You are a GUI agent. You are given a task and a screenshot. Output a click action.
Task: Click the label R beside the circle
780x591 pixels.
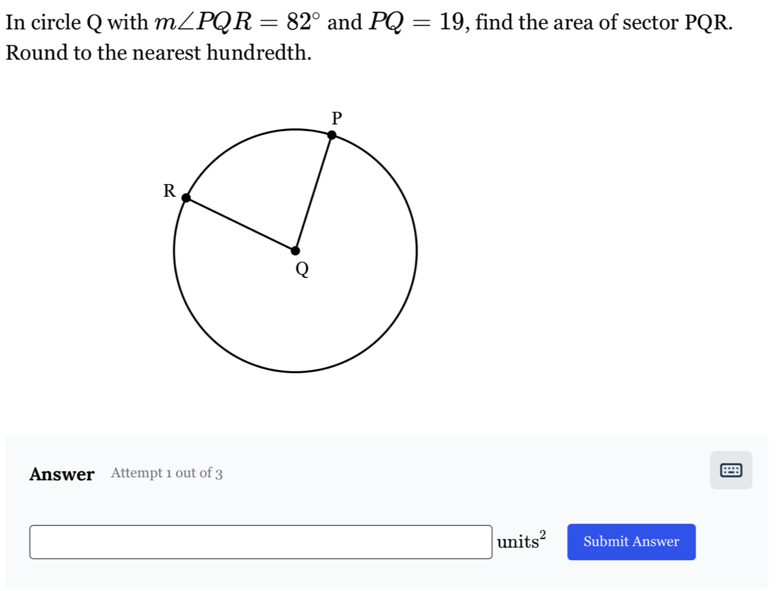click(x=169, y=191)
